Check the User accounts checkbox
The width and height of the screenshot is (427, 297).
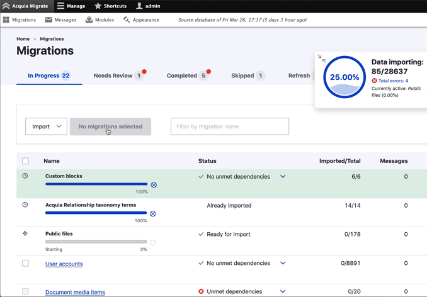[x=26, y=264]
